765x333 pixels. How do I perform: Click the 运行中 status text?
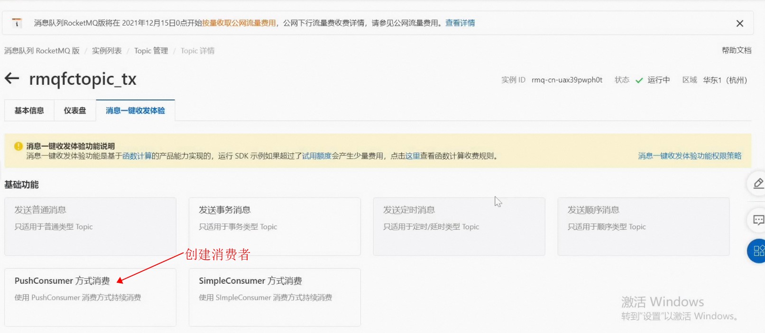pos(659,80)
